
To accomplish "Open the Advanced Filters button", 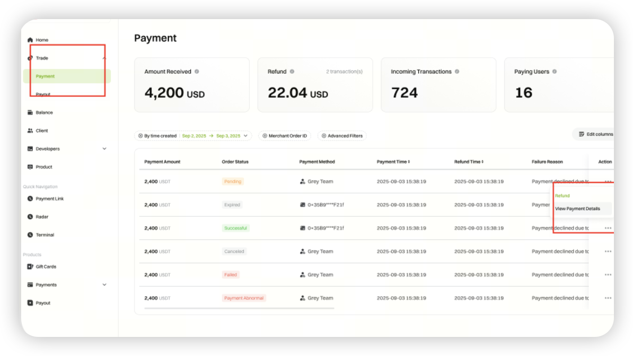I will [342, 136].
